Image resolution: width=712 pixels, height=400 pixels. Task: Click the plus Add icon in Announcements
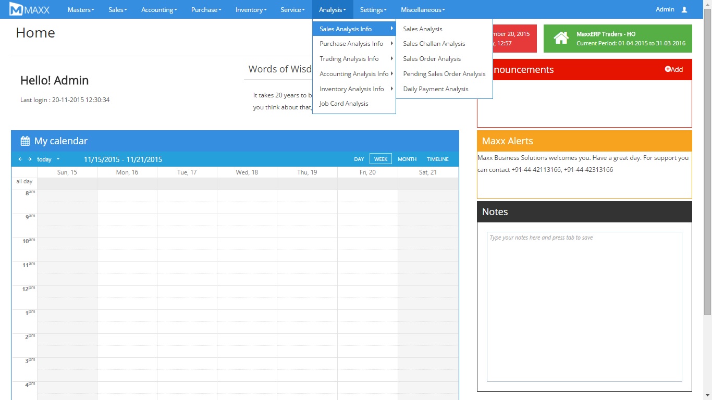click(x=668, y=69)
